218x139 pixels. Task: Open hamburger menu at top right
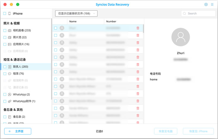pos(212,4)
